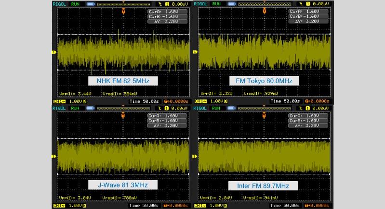Select the blue memory icon in the FM Tokyo panel
Image resolution: width=385 pixels, height=209 pixels.
232,4
